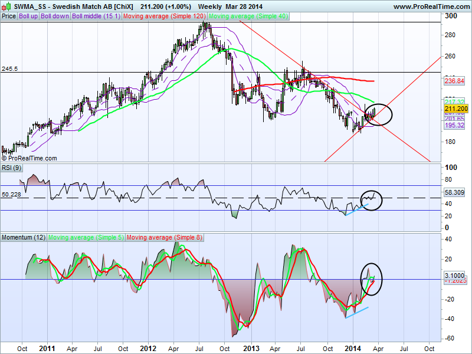This screenshot has height=354, width=472.
Task: Click the candlestick chart icon beside SWMA_SS
Action: [x=7, y=6]
